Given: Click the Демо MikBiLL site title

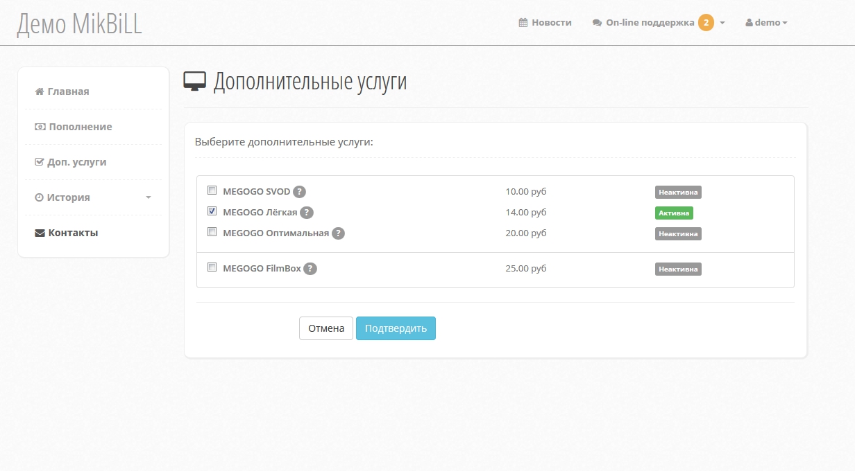Looking at the screenshot, I should (x=79, y=24).
